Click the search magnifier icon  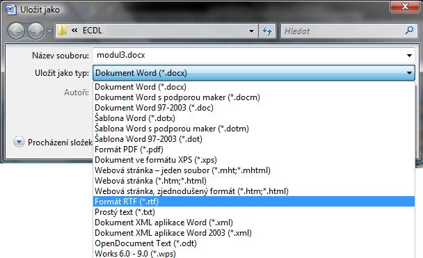point(409,31)
